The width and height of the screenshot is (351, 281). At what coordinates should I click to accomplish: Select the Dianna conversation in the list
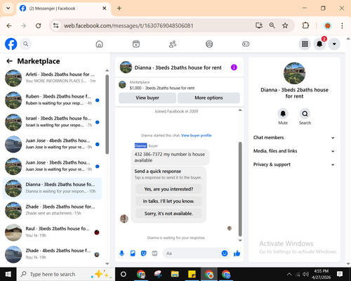(x=52, y=188)
